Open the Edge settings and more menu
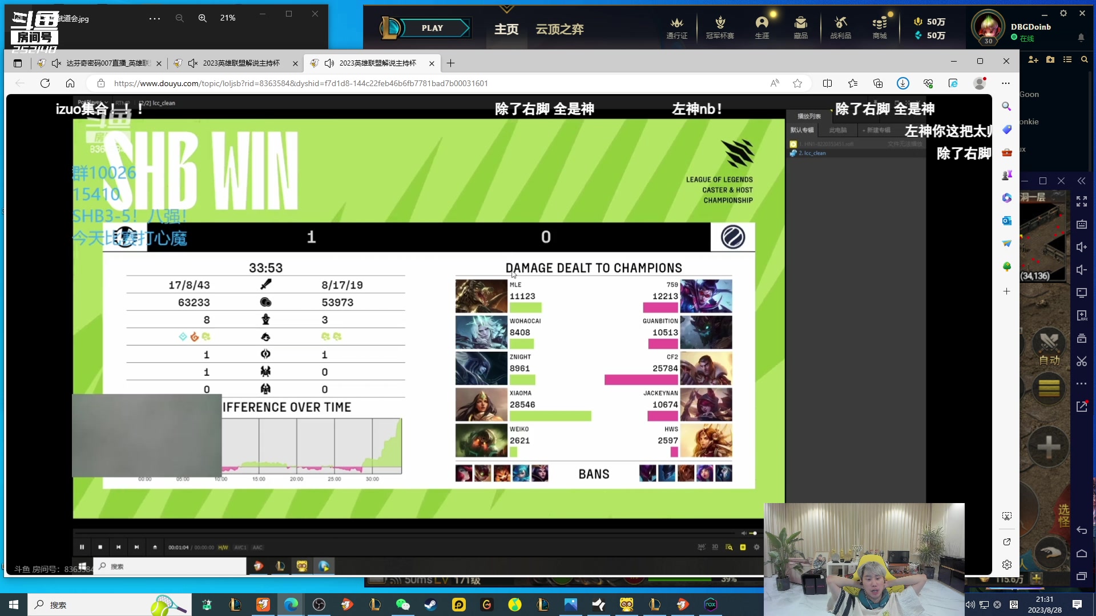The height and width of the screenshot is (616, 1096). 1006,83
